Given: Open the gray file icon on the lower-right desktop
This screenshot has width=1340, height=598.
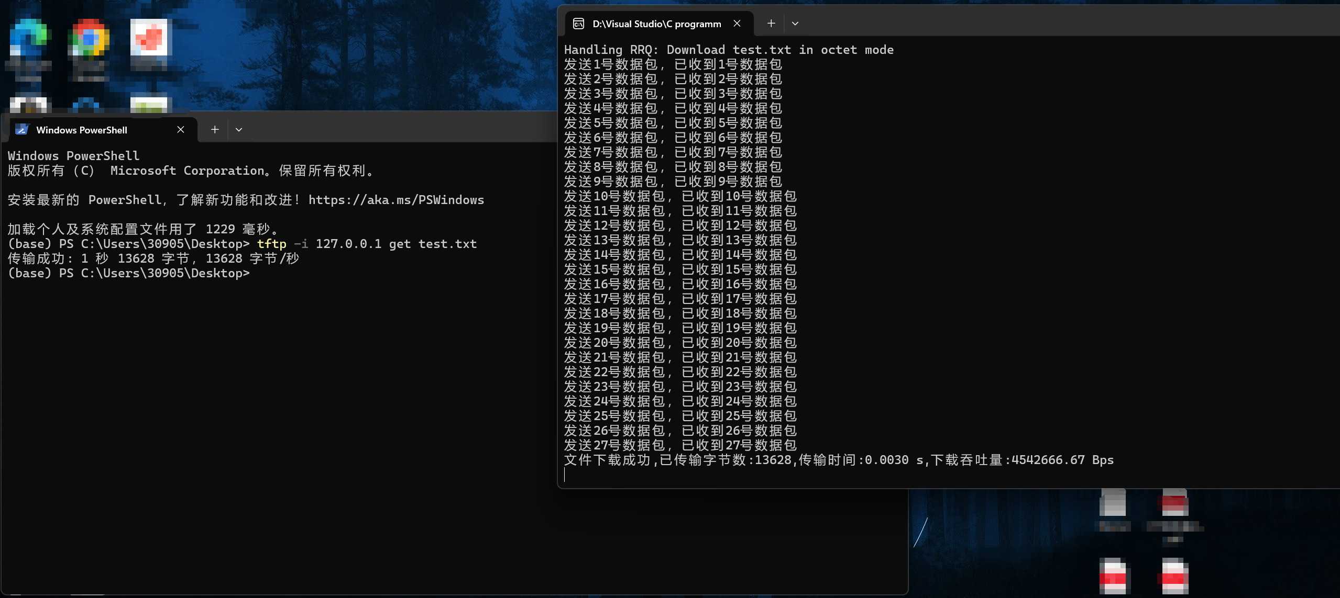Looking at the screenshot, I should click(x=1113, y=503).
